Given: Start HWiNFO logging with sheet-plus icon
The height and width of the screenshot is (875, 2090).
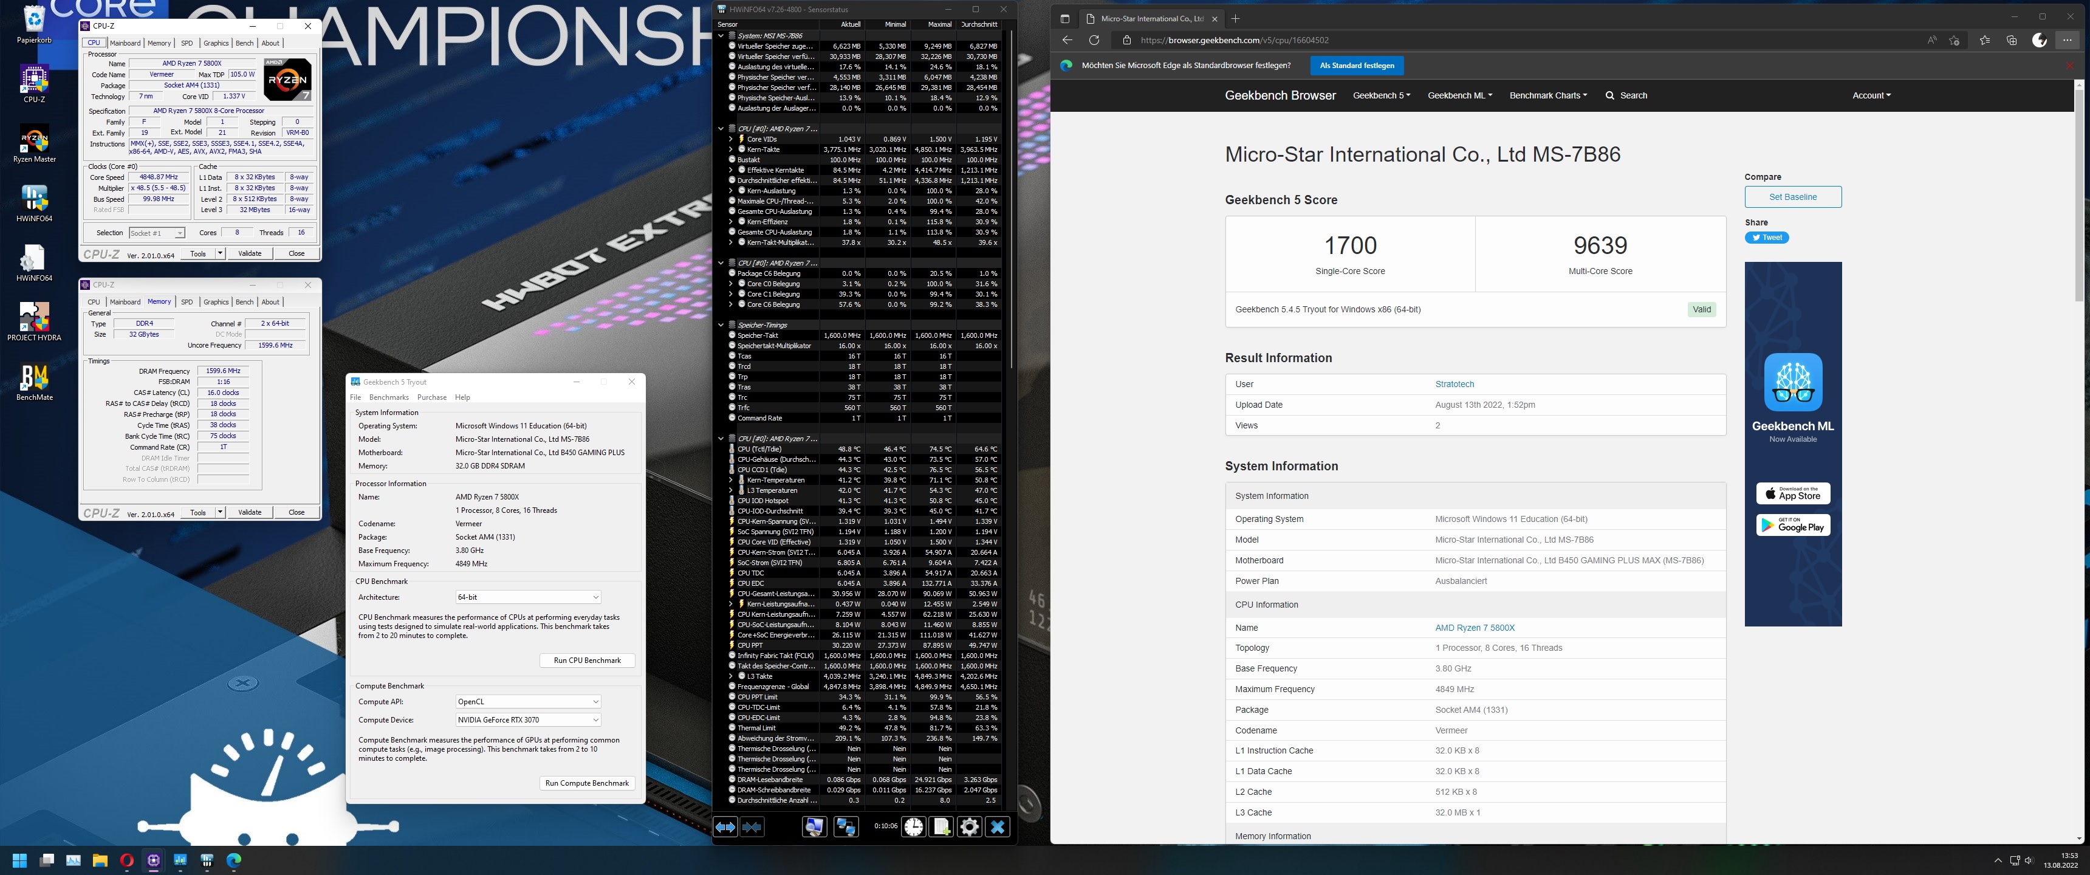Looking at the screenshot, I should pos(941,826).
